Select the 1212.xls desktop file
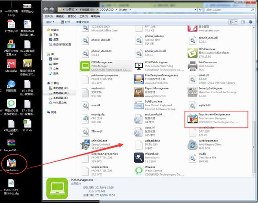The width and height of the screenshot is (258, 203). pos(28,125)
